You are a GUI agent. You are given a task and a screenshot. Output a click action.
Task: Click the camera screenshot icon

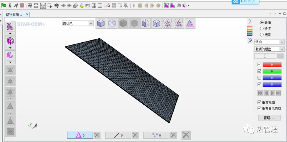click(57, 6)
